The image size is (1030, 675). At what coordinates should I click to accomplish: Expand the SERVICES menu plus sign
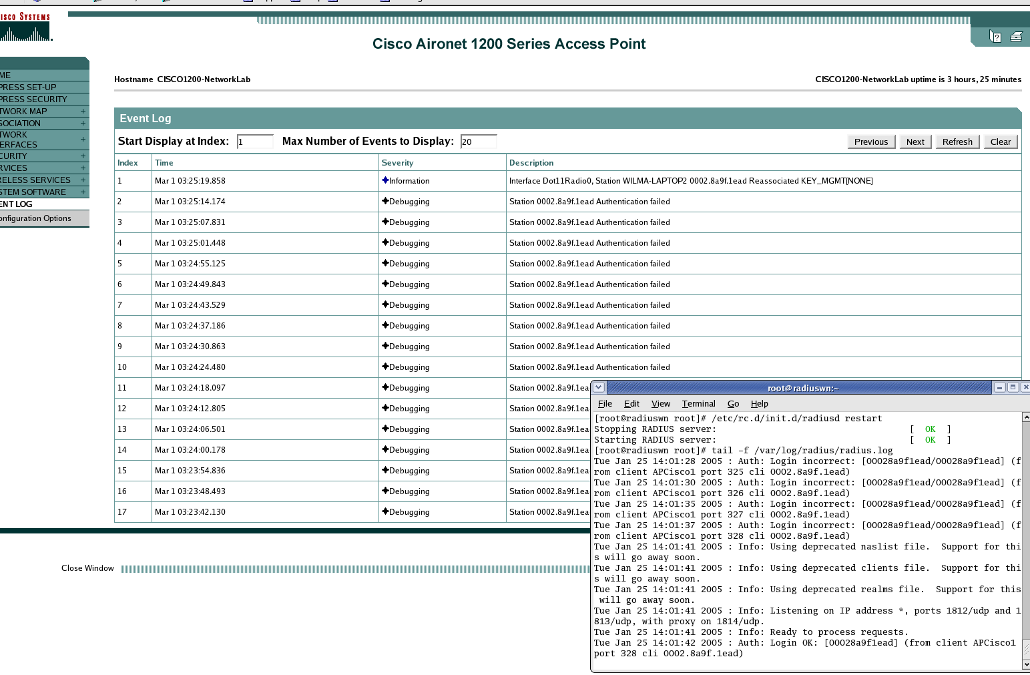point(83,168)
